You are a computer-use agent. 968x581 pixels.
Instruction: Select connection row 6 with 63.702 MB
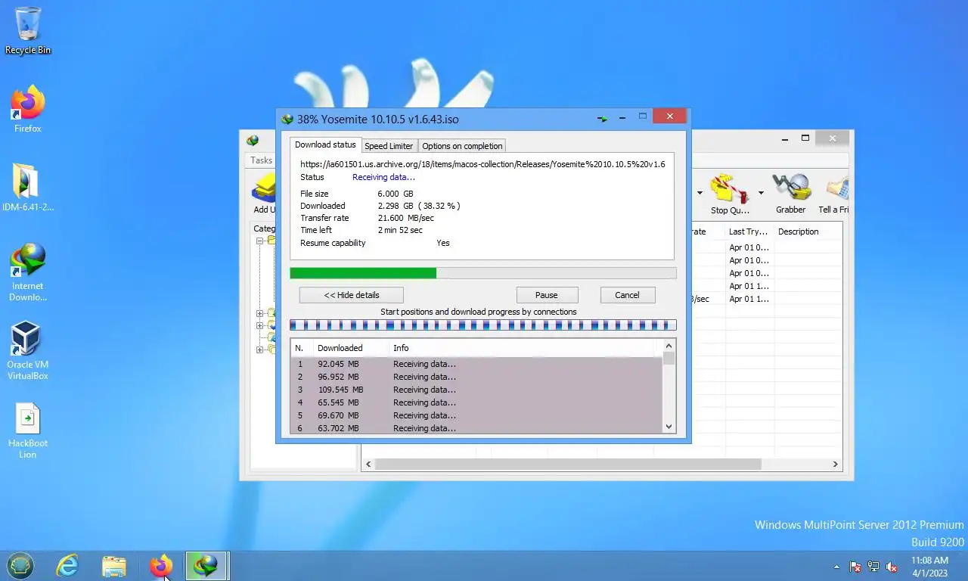tap(476, 428)
